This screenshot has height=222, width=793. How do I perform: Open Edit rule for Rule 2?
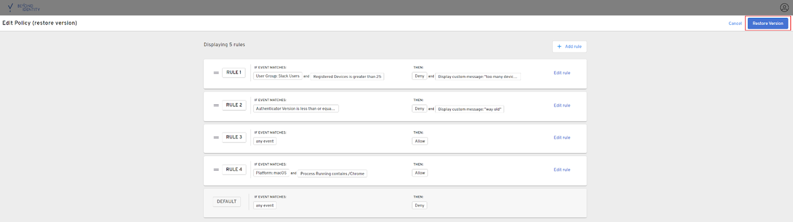(x=561, y=105)
